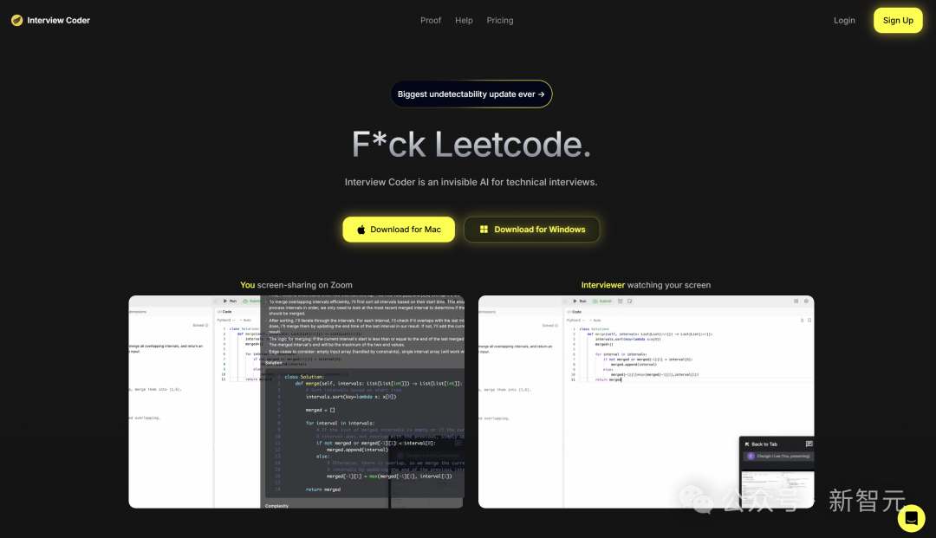The width and height of the screenshot is (936, 538).
Task: Click the invisible AI for technical interviews tagline
Action: point(471,183)
